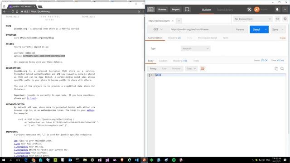The height and width of the screenshot is (163, 290).
Task: Open the Postman header chevron menu
Action: (x=285, y=10)
